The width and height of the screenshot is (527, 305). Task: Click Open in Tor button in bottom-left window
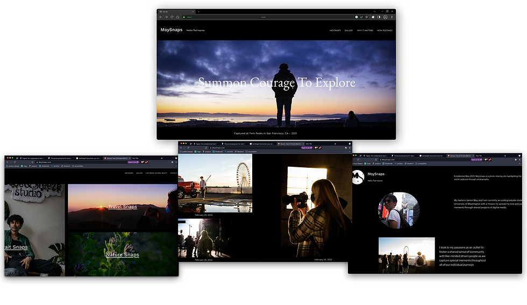tap(133, 162)
